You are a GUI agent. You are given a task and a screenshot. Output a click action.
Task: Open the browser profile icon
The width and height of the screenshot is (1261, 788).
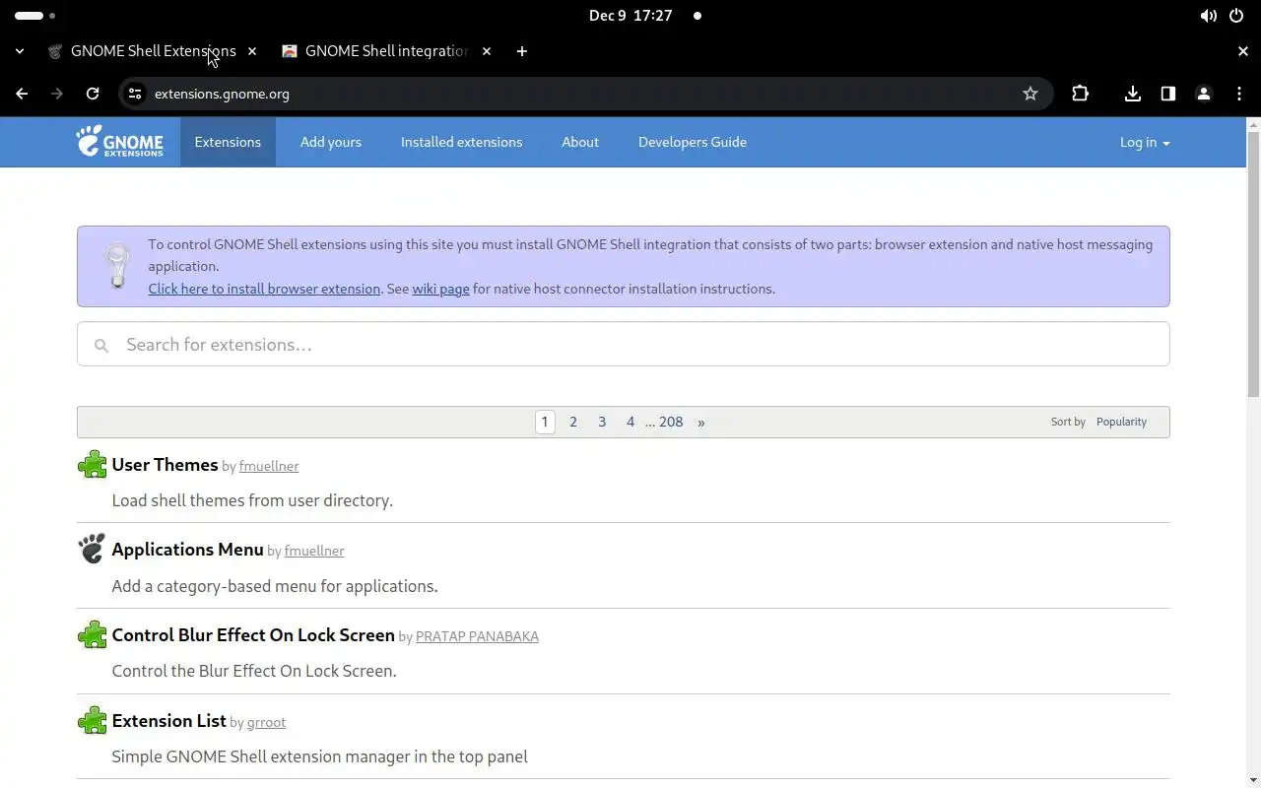pyautogui.click(x=1204, y=94)
